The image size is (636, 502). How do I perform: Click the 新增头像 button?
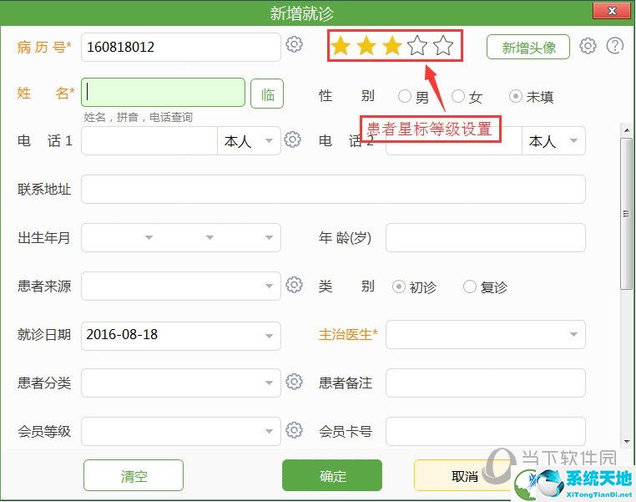pos(528,47)
